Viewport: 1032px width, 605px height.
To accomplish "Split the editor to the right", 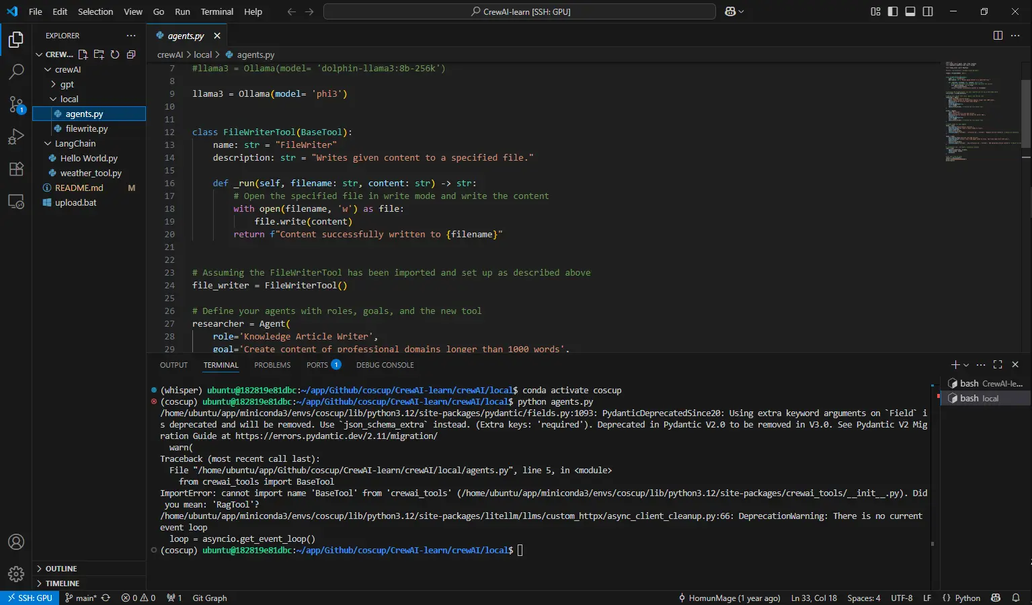I will click(x=998, y=36).
